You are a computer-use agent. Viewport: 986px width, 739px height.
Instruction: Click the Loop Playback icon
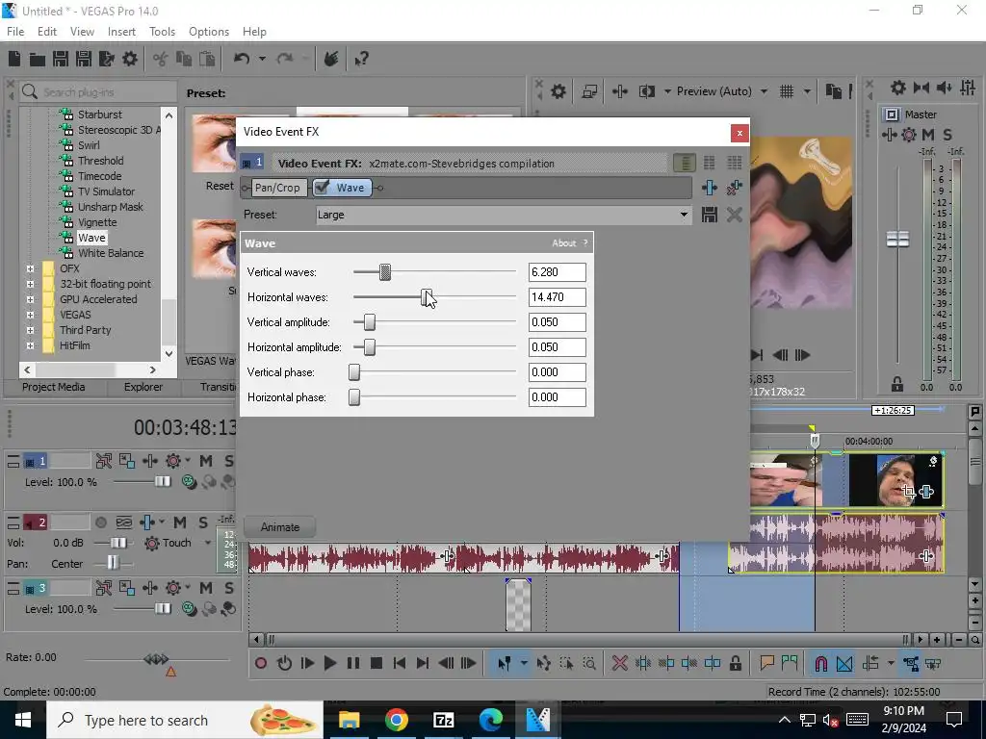(284, 663)
